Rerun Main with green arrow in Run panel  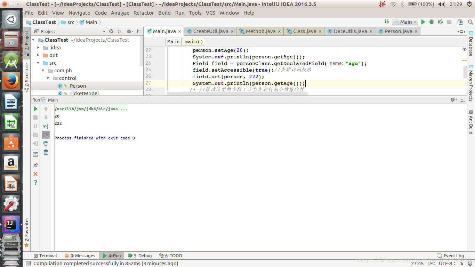[35, 109]
